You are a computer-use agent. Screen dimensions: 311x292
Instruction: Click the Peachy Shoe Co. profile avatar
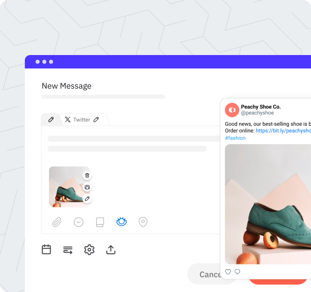[232, 110]
